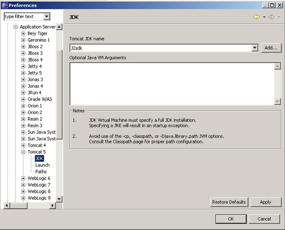
Task: Expand the JBoss 3 node
Action: 23,53
